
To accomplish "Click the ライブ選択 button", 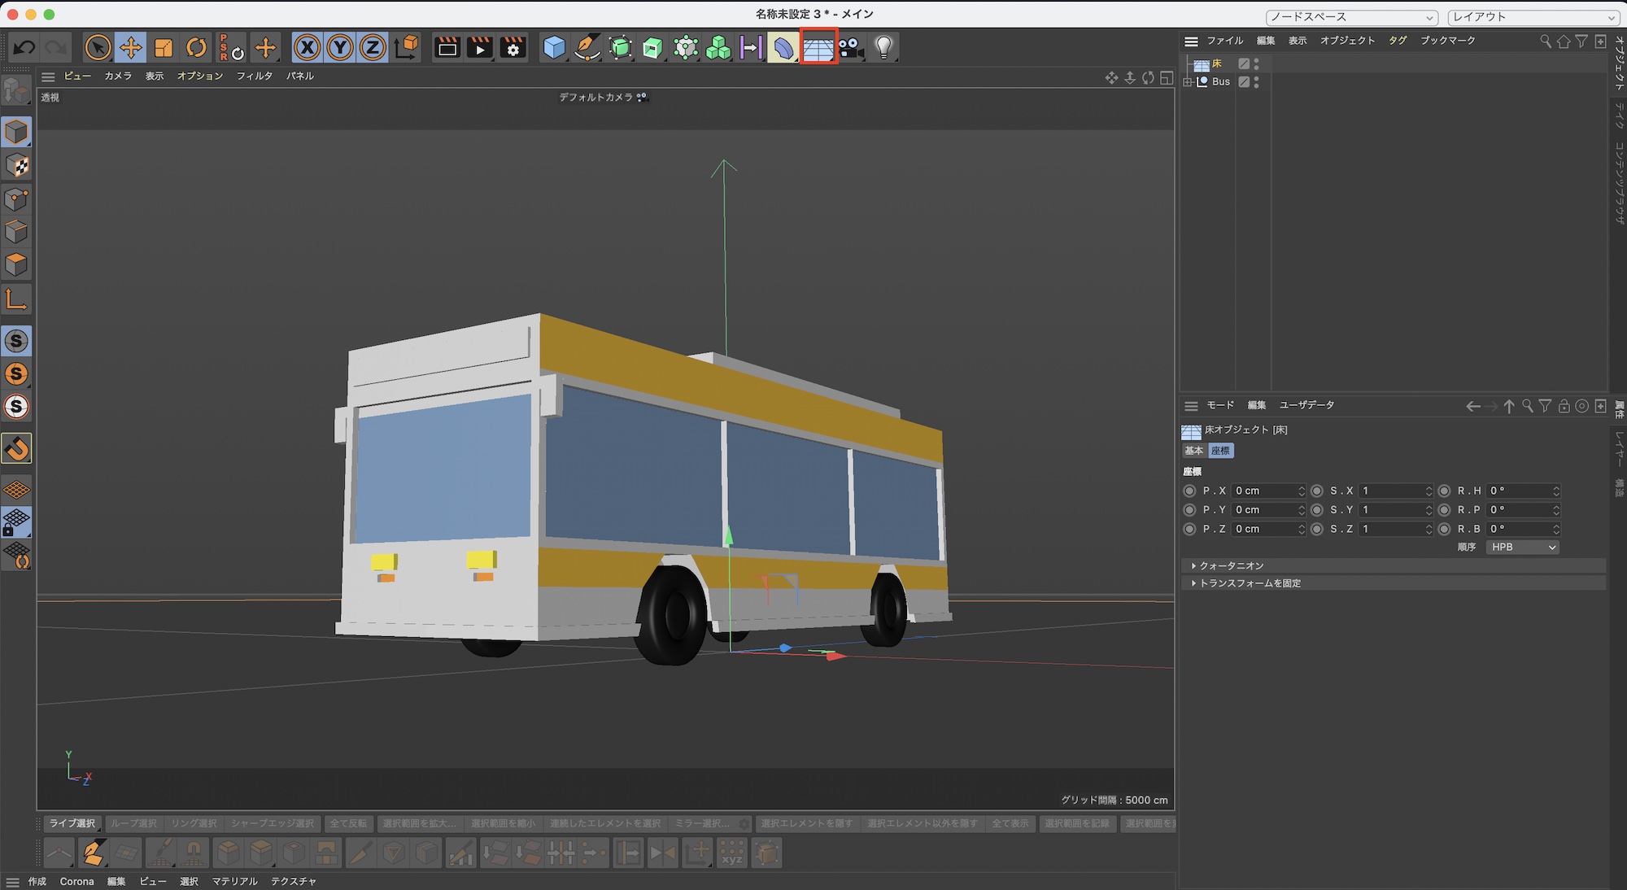I will coord(72,823).
